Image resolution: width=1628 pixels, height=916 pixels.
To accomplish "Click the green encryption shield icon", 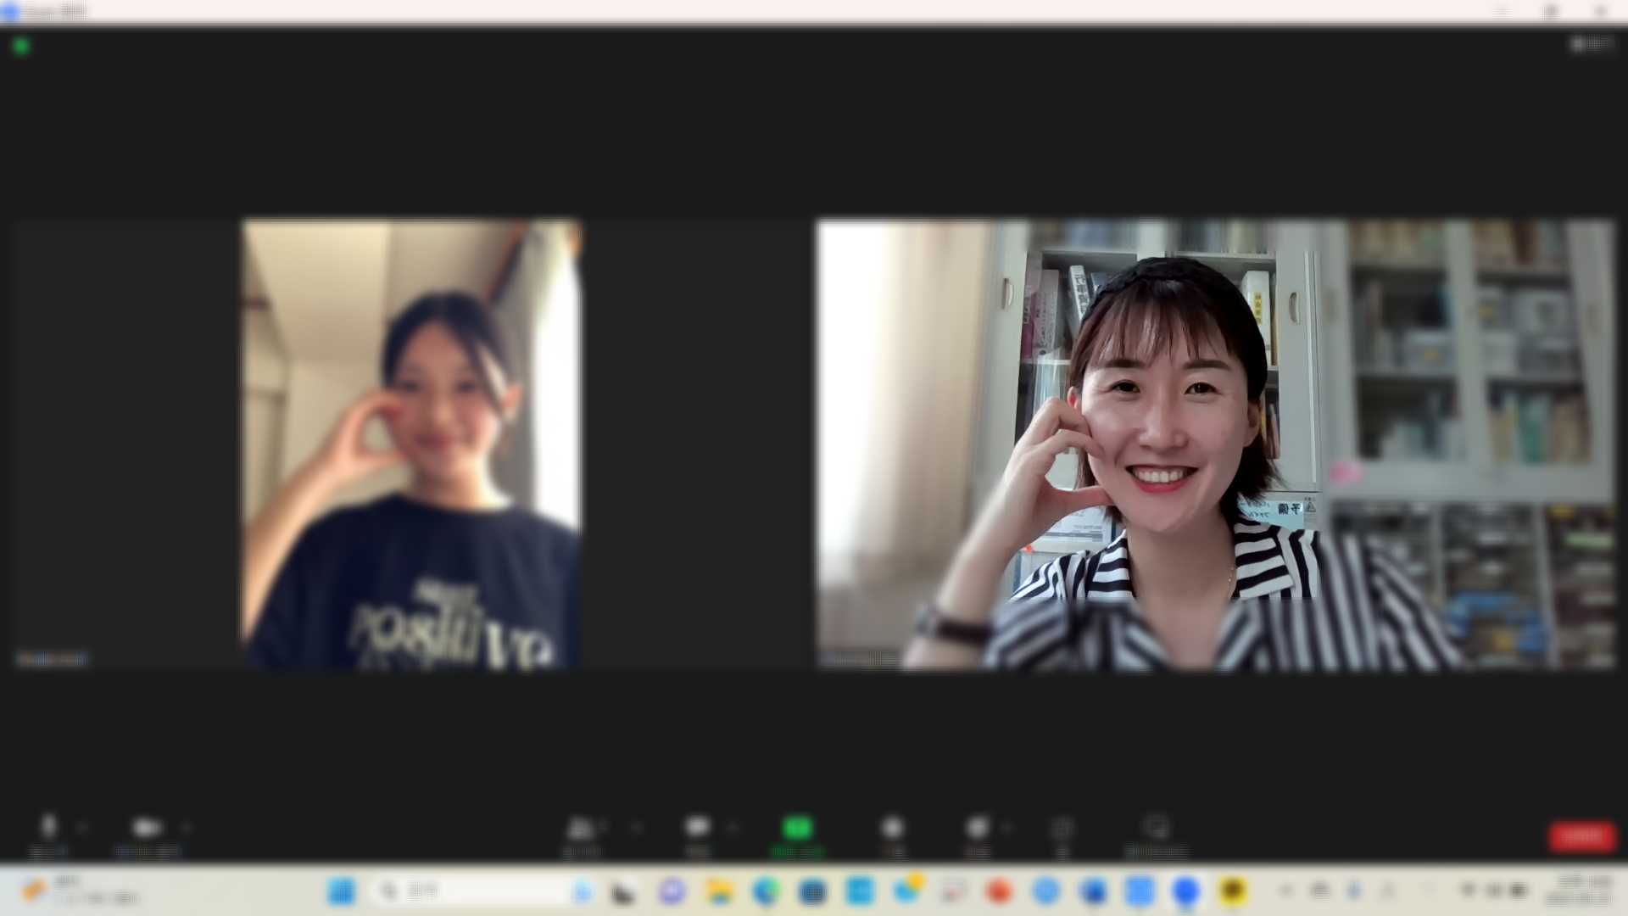I will [x=21, y=45].
